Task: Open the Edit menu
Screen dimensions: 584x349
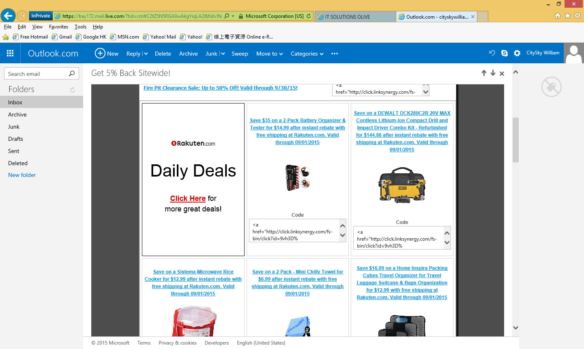Action: coord(22,27)
